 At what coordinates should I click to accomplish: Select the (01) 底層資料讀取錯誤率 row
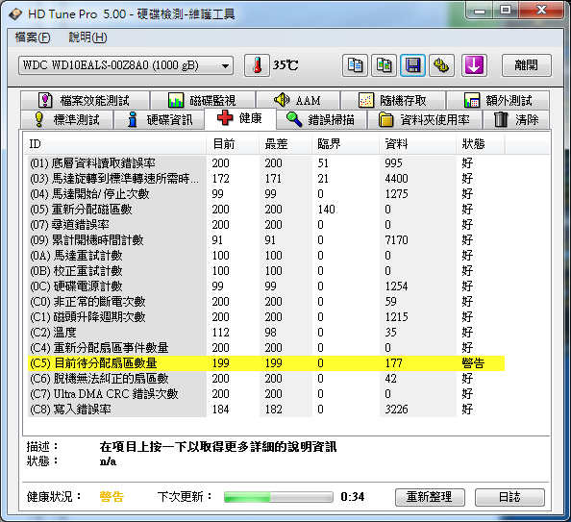(266, 162)
